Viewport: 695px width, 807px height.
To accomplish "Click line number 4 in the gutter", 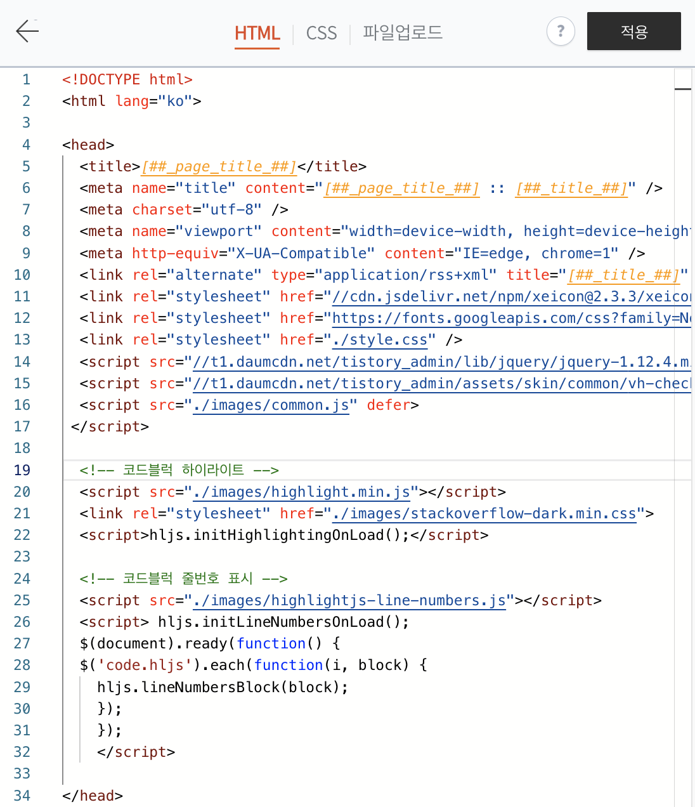I will click(26, 145).
